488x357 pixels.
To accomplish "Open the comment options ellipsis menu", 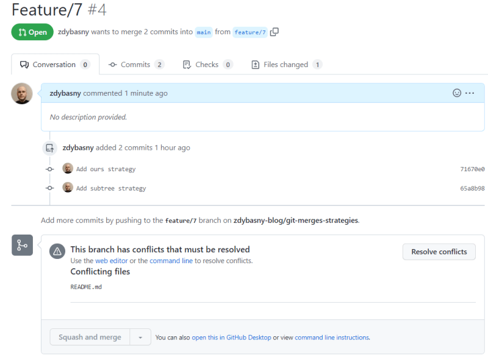I will click(470, 93).
